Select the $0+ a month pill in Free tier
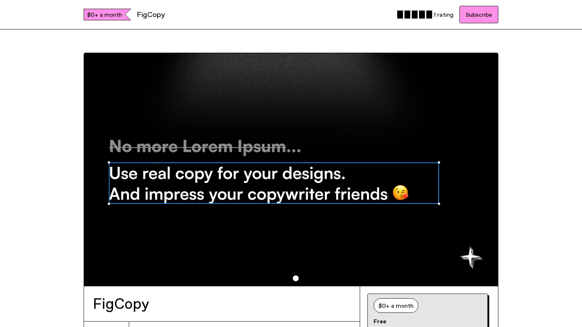Viewport: 582px width, 327px height. tap(396, 306)
